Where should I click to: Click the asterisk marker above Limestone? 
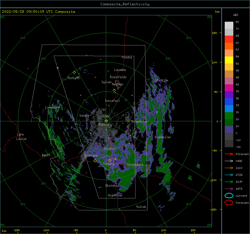[x=52, y=105]
